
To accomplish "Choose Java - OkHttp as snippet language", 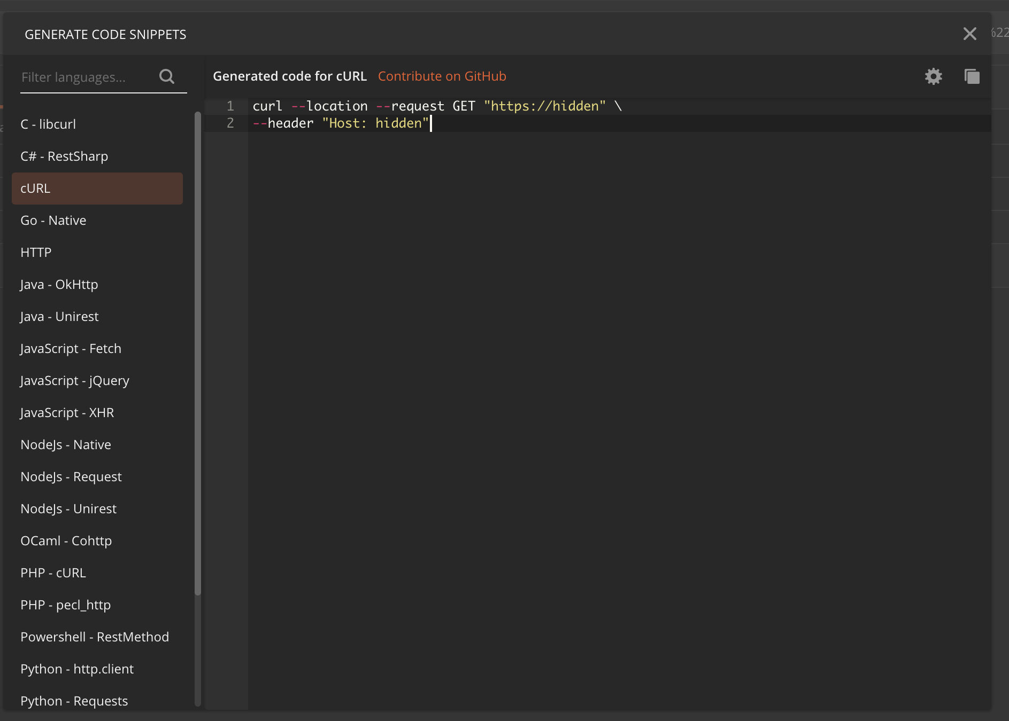I will pyautogui.click(x=59, y=284).
